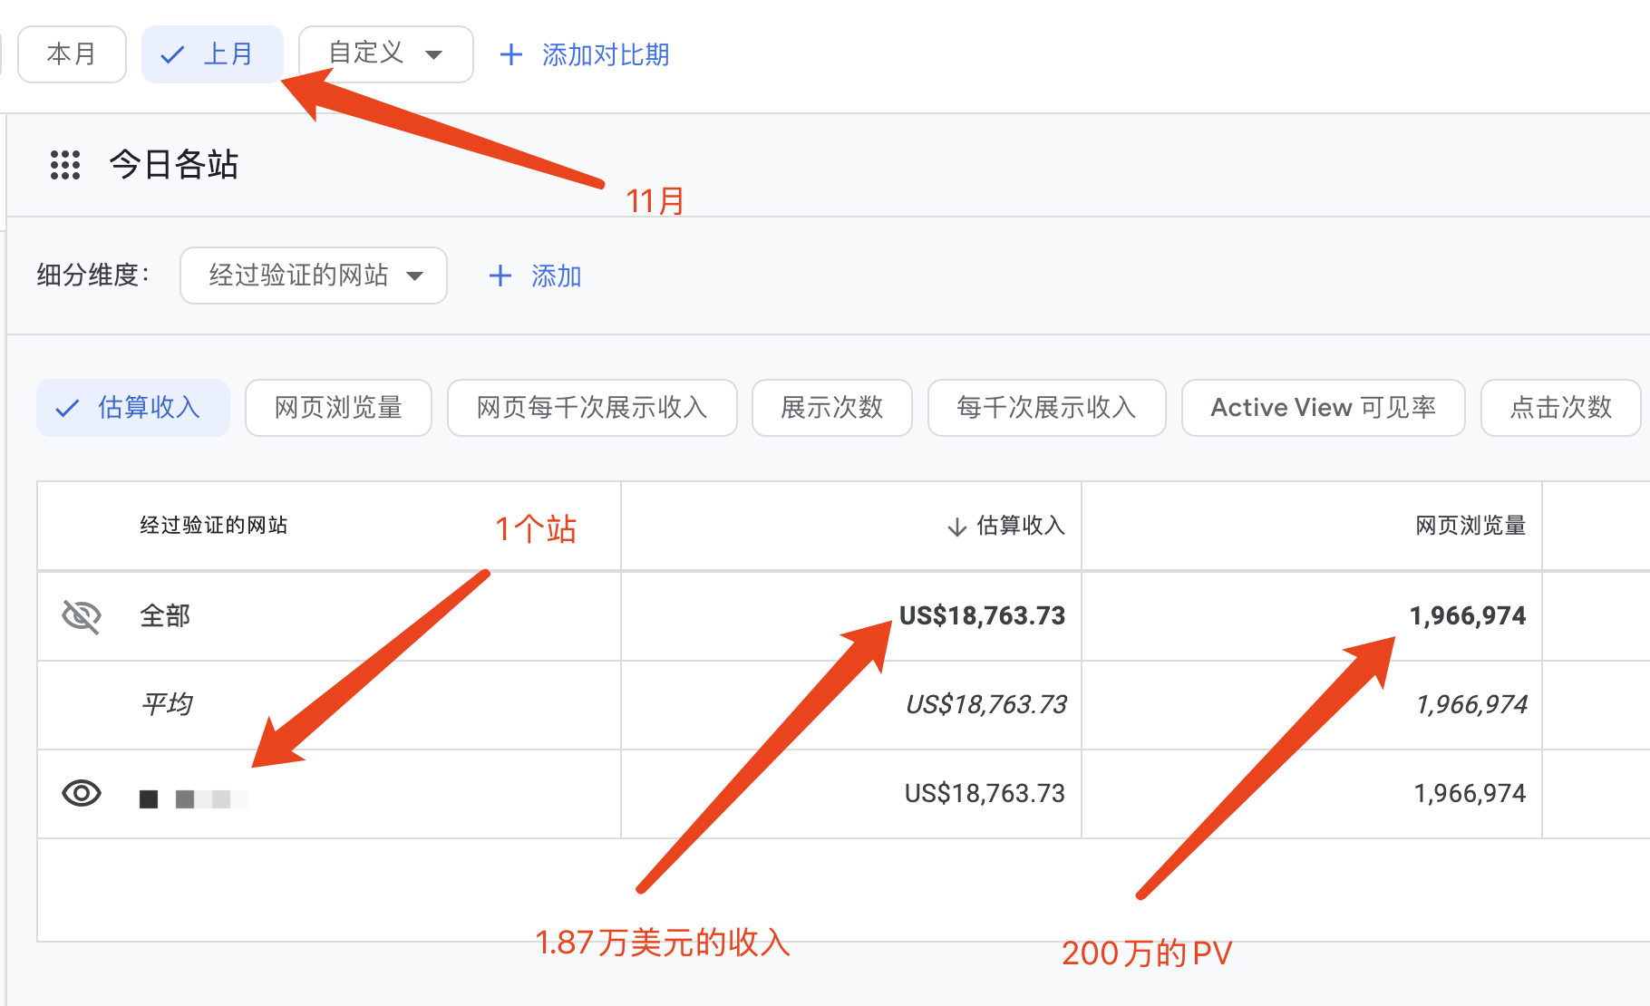Select the 估算收入 metric chip
Viewport: 1650px width, 1006px height.
point(133,408)
